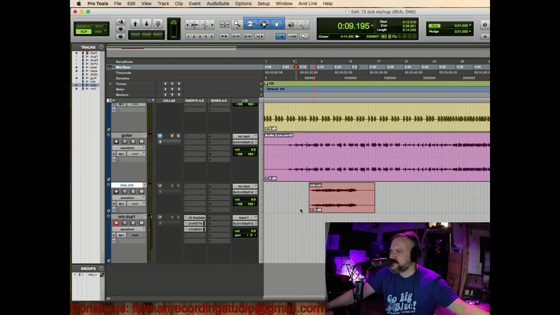
Task: Click the CTUBEST insert on mic.dup1
Action: click(195, 229)
